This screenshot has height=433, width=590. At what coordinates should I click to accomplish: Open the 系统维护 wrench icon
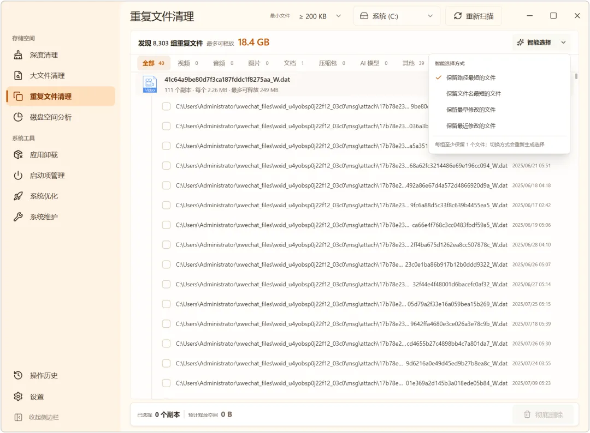(18, 216)
